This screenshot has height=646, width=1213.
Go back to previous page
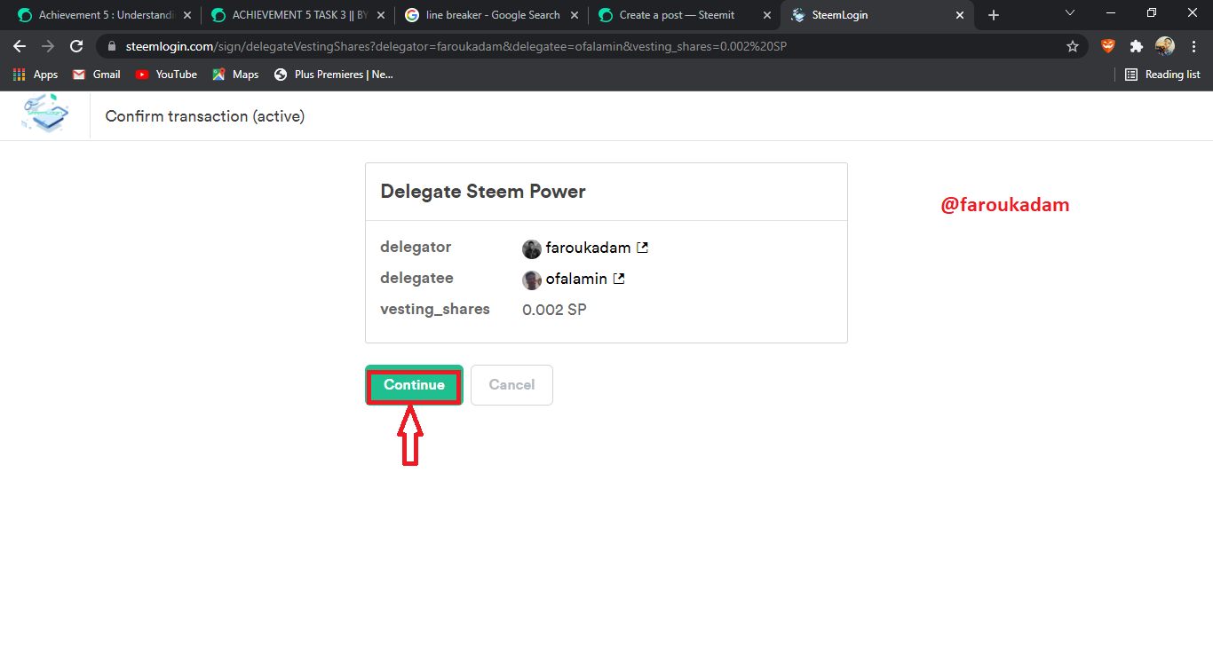pos(20,46)
